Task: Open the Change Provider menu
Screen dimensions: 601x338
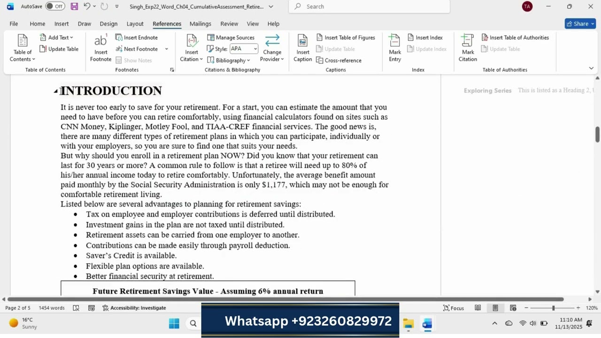Action: click(272, 48)
